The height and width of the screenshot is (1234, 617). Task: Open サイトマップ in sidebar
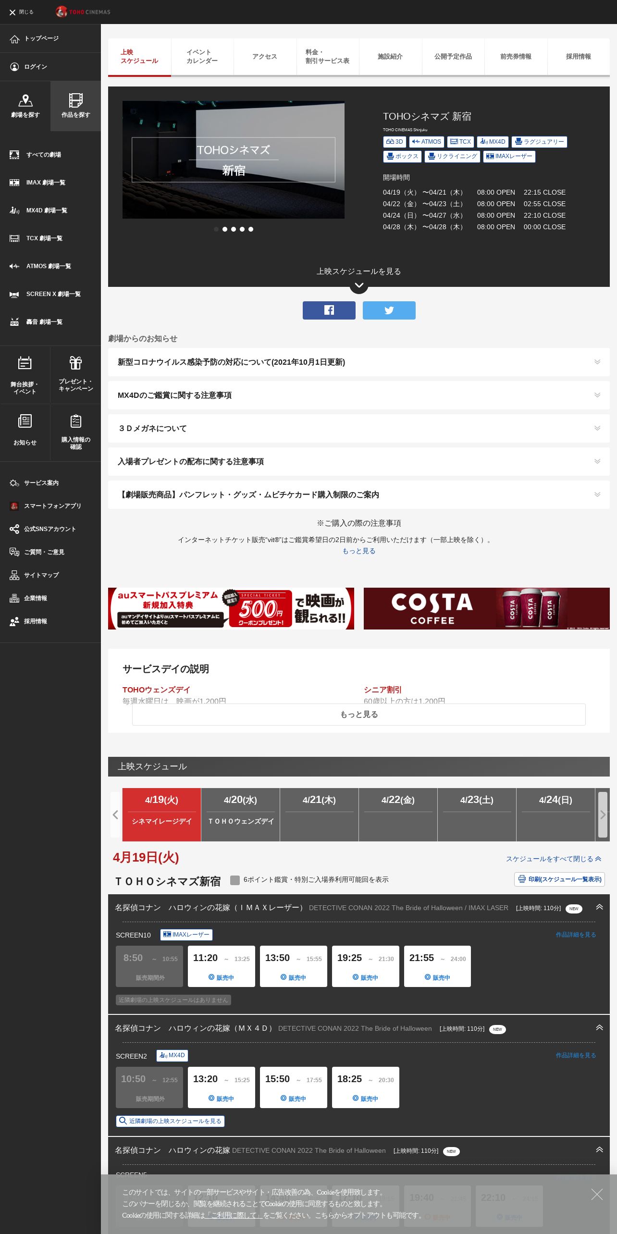click(41, 575)
